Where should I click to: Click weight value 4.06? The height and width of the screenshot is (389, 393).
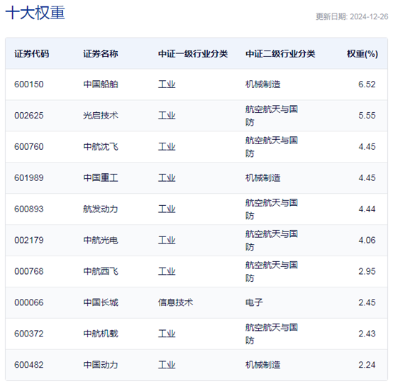[367, 240]
